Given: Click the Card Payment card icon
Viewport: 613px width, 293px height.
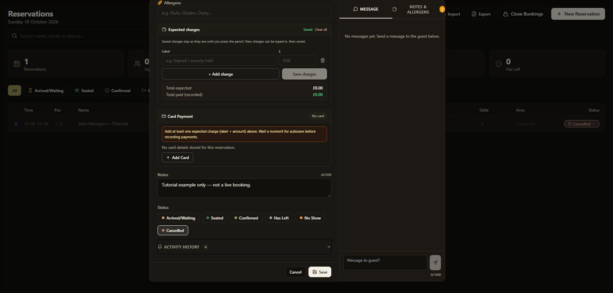Looking at the screenshot, I should [x=164, y=116].
